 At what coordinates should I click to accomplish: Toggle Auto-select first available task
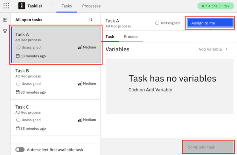click(x=20, y=149)
